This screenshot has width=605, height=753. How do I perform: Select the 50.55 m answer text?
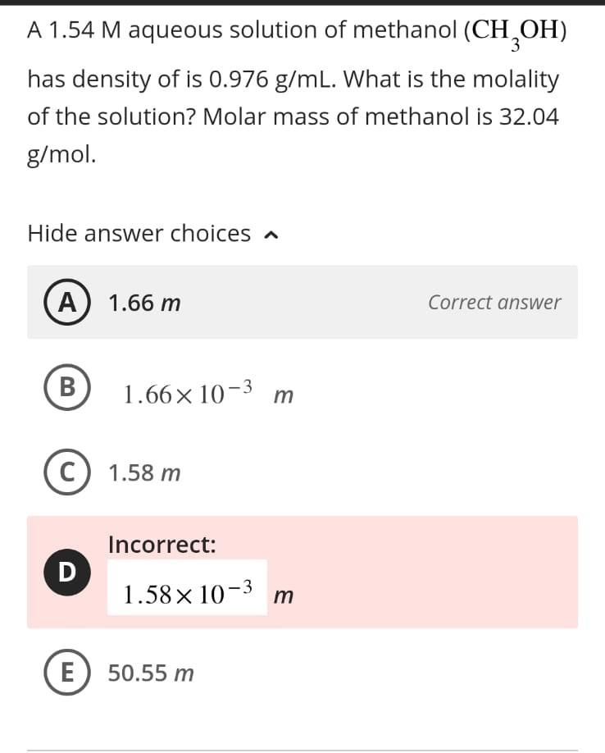(151, 673)
